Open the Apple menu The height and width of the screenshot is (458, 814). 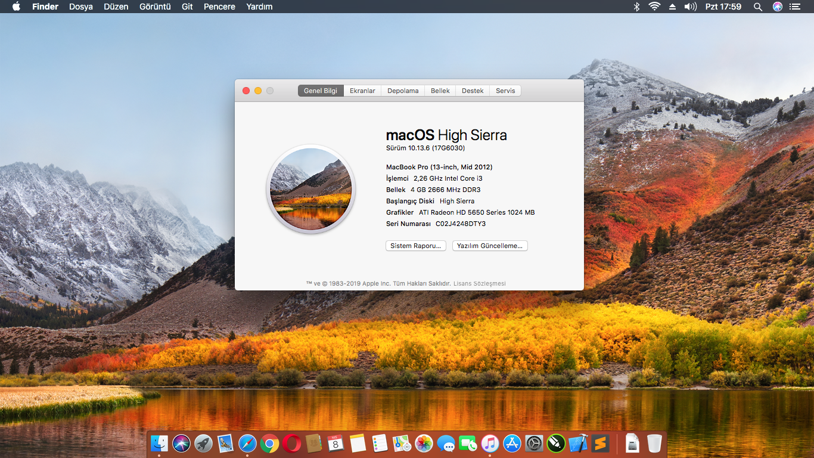click(x=16, y=7)
